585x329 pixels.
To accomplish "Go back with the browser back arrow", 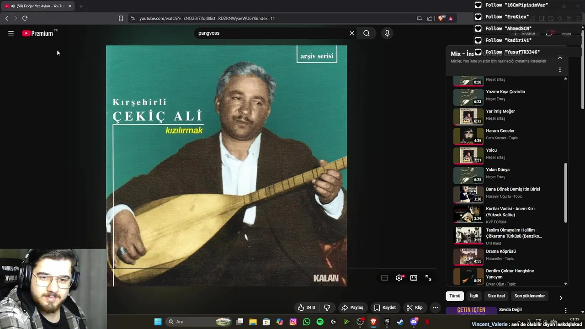I will (x=6, y=18).
